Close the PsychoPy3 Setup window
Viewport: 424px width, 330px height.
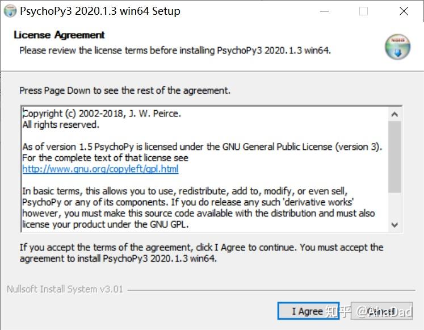pyautogui.click(x=404, y=11)
